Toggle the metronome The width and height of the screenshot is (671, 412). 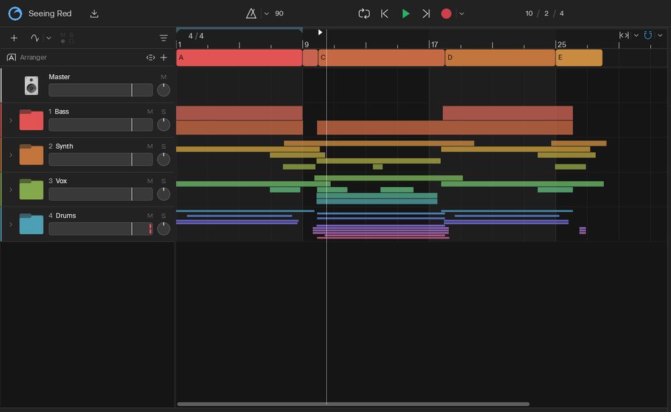coord(251,13)
